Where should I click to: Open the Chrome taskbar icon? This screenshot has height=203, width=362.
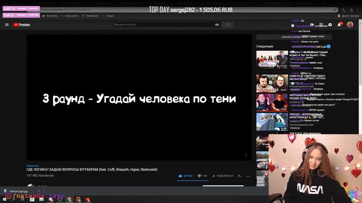pos(69,199)
